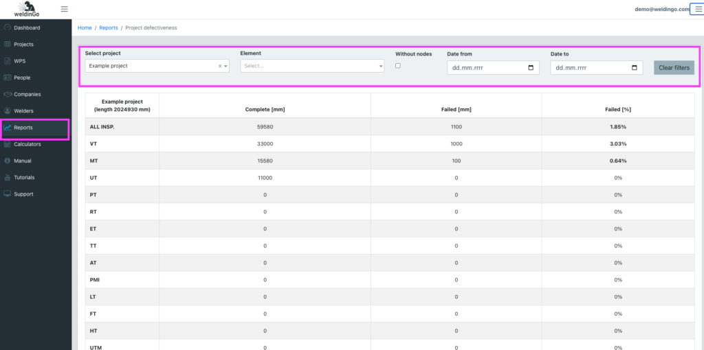Click the Projects icon in sidebar
This screenshot has width=704, height=350.
tap(8, 45)
